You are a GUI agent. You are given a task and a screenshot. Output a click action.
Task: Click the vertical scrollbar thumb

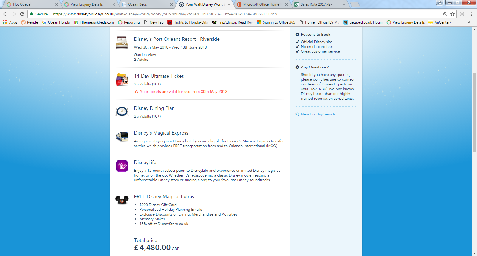point(474,113)
